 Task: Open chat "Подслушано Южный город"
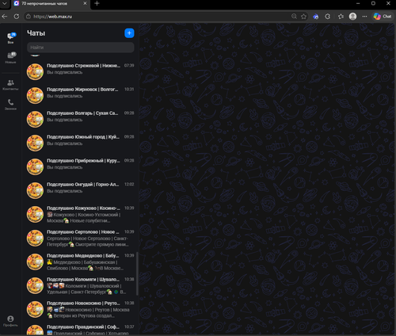pyautogui.click(x=81, y=143)
